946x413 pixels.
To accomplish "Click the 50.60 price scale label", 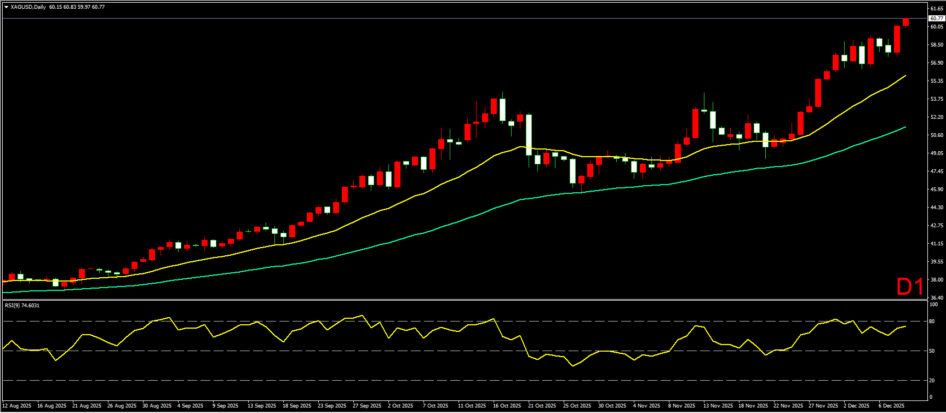I will (936, 135).
